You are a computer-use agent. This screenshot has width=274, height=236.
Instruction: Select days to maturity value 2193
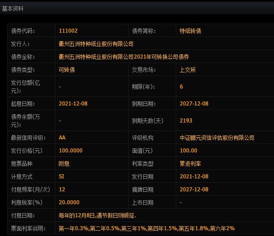[186, 120]
